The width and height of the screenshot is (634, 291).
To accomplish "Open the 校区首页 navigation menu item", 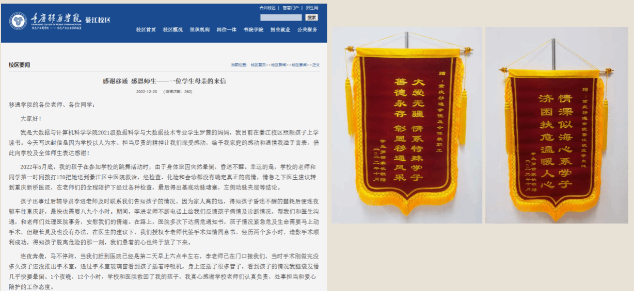I will 146,30.
